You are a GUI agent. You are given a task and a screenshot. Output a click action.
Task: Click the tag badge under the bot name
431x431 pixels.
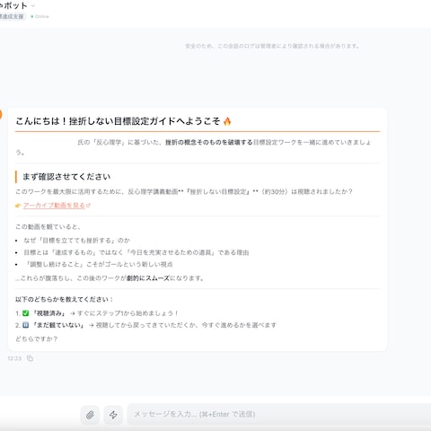(13, 16)
